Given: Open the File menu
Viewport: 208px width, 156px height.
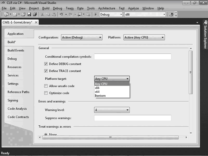Looking at the screenshot, I should click(4, 8).
